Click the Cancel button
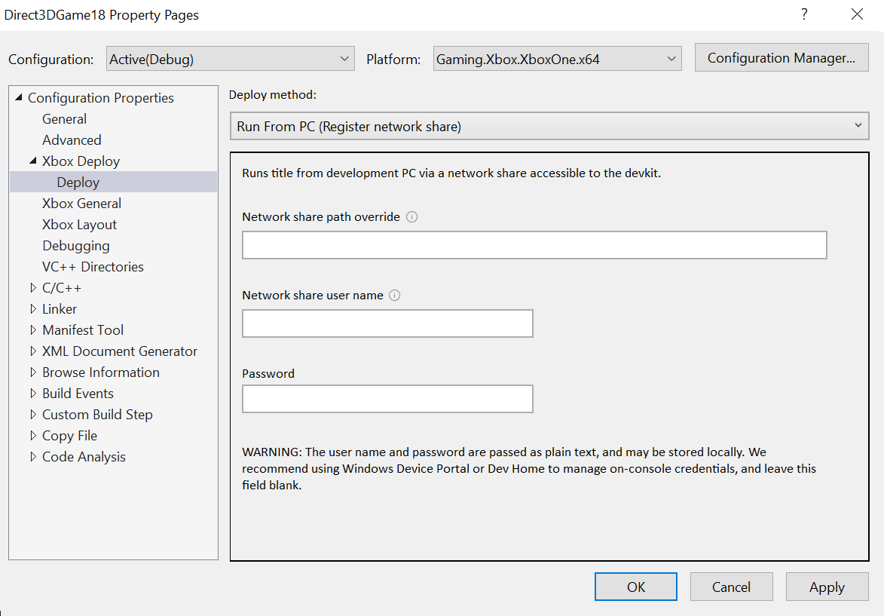 [x=731, y=587]
